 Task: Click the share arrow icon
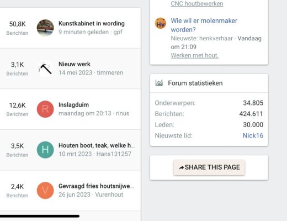tap(182, 167)
